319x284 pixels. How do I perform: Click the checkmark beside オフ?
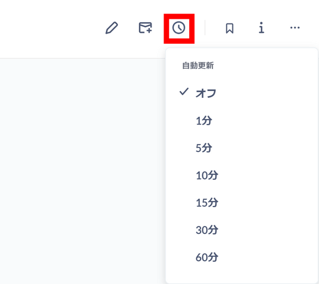click(x=184, y=92)
